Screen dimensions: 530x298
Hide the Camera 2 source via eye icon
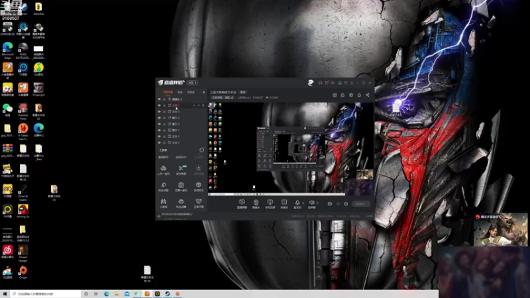click(159, 99)
